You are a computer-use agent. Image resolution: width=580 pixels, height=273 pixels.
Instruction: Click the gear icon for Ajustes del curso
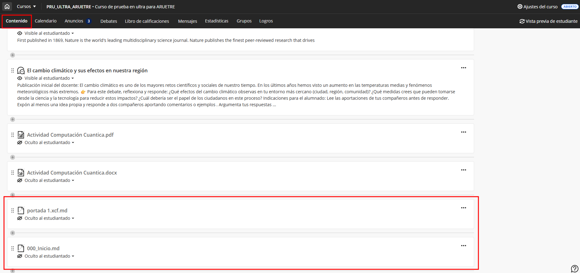(x=520, y=6)
